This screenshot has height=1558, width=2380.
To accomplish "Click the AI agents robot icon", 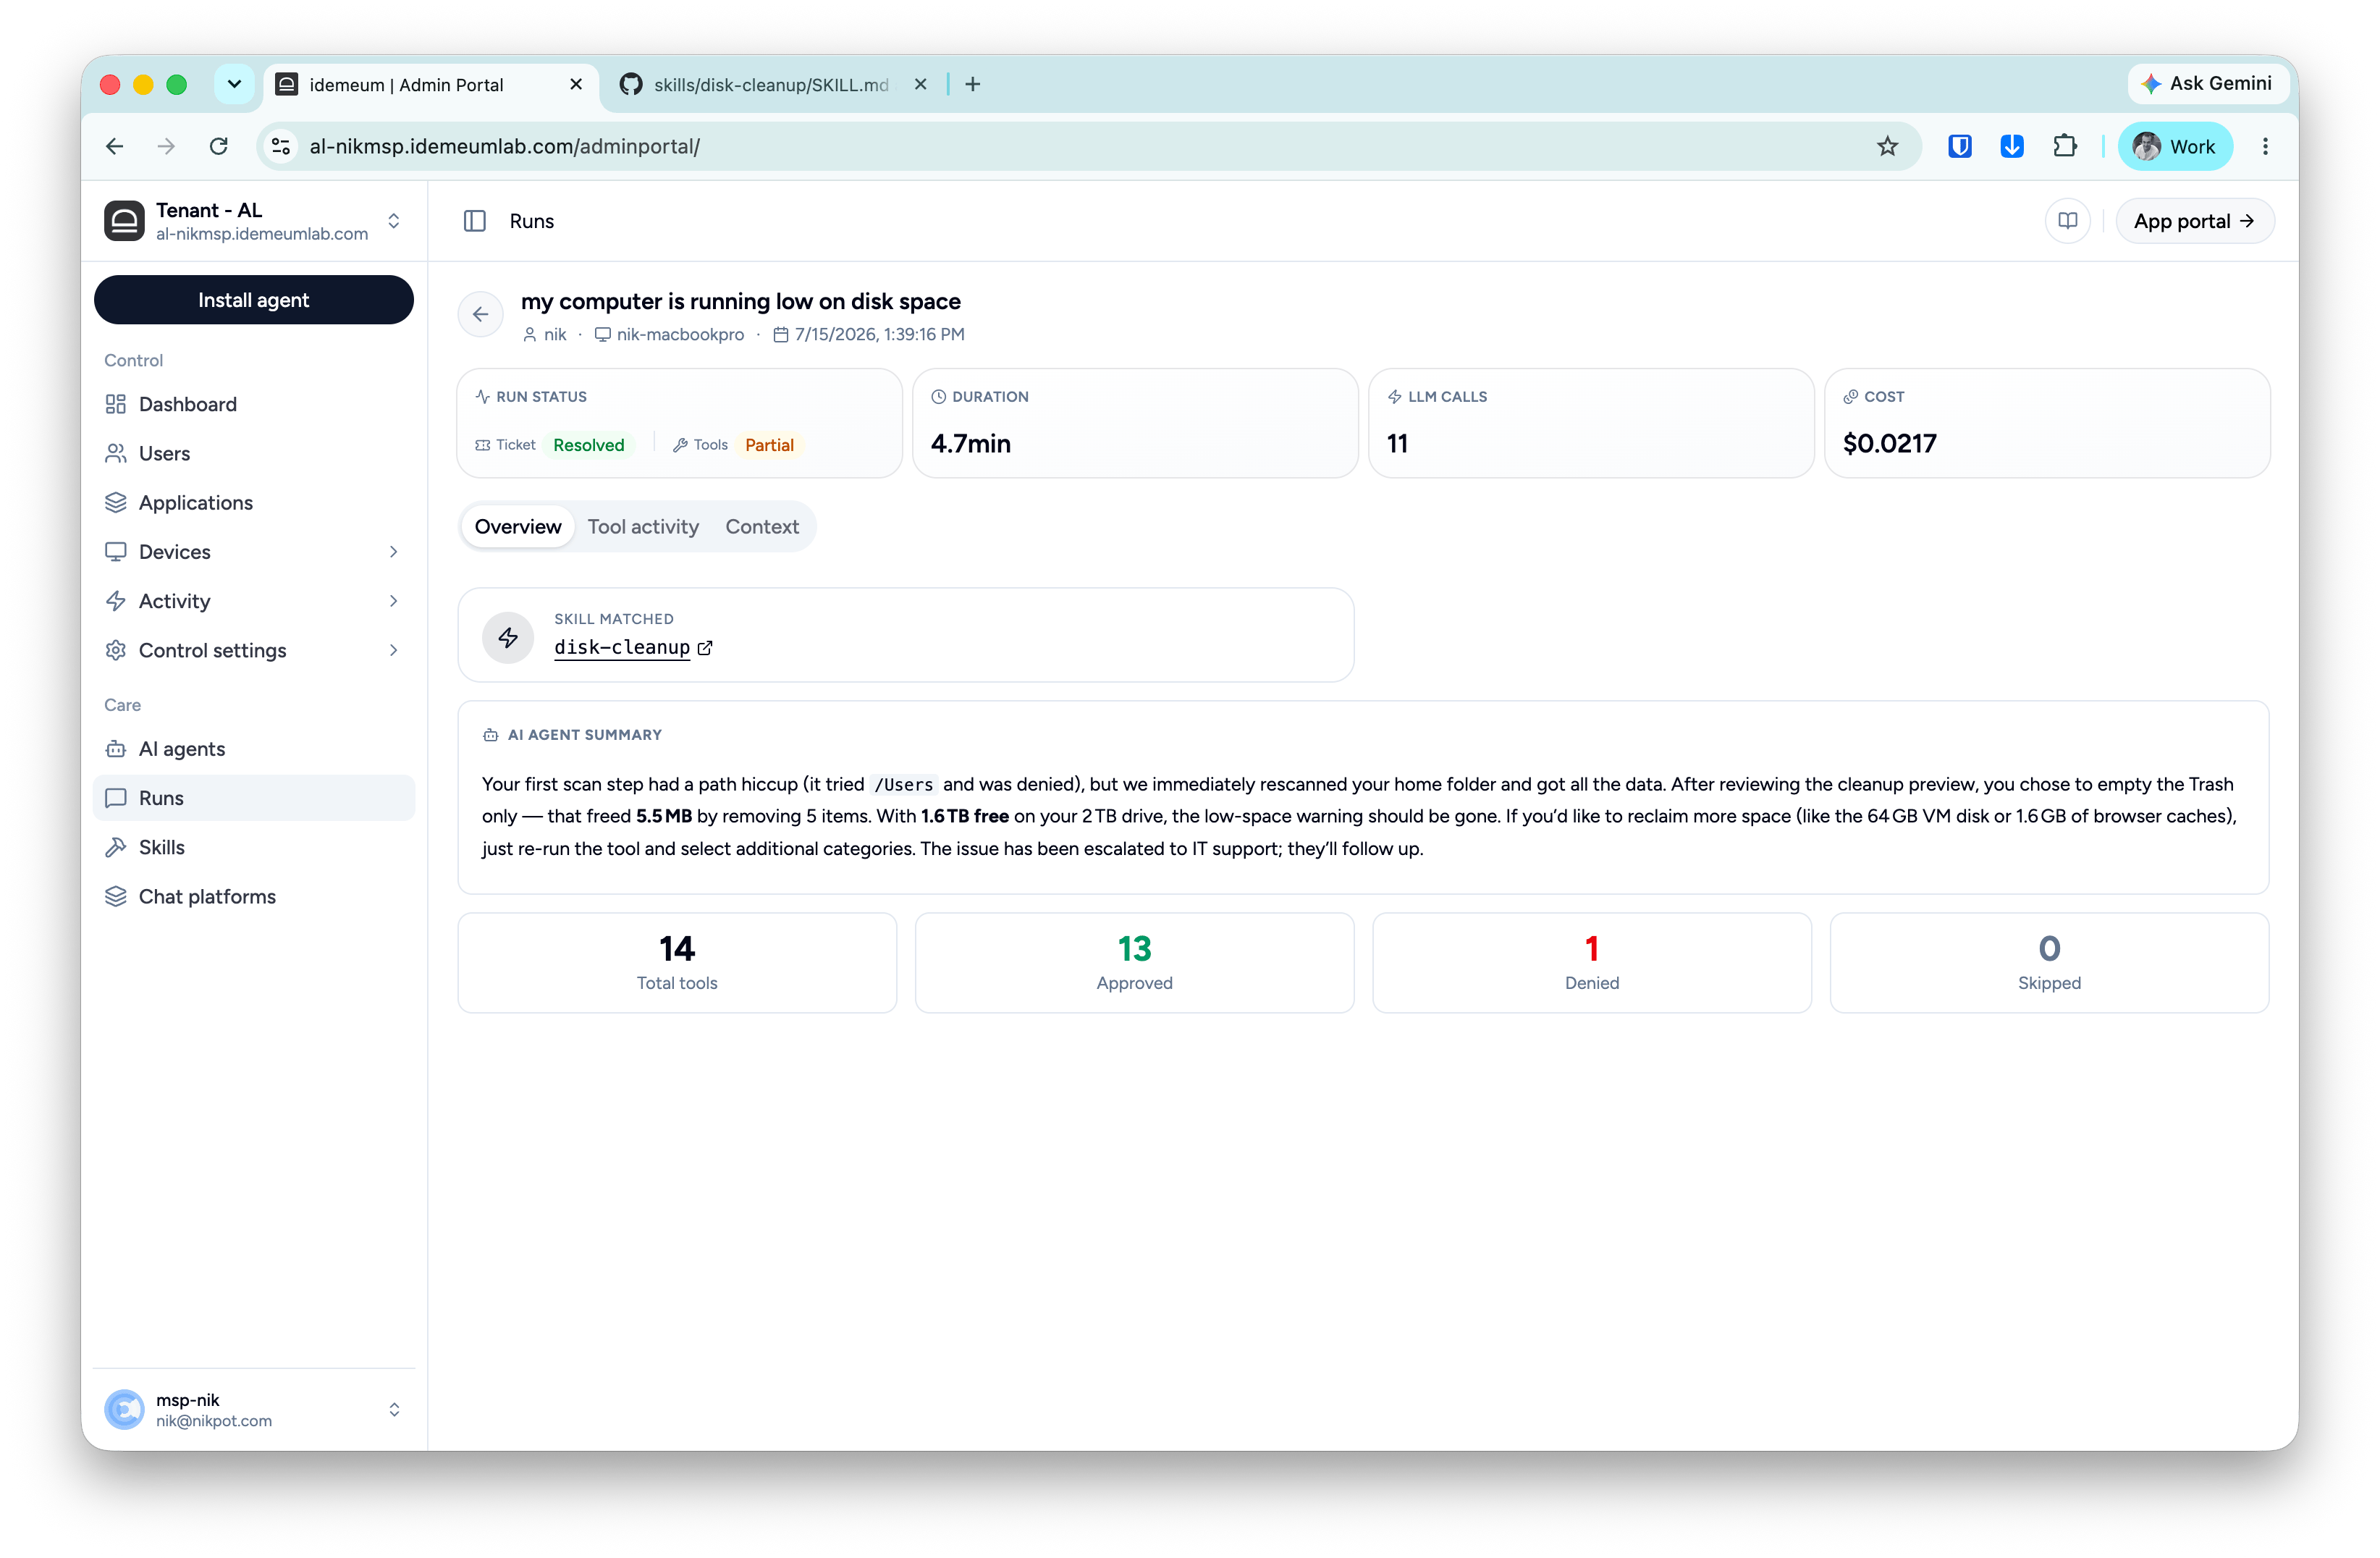I will [116, 748].
